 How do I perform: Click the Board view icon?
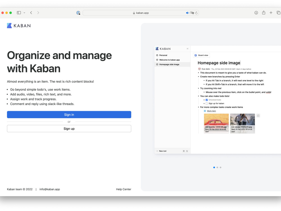click(196, 55)
